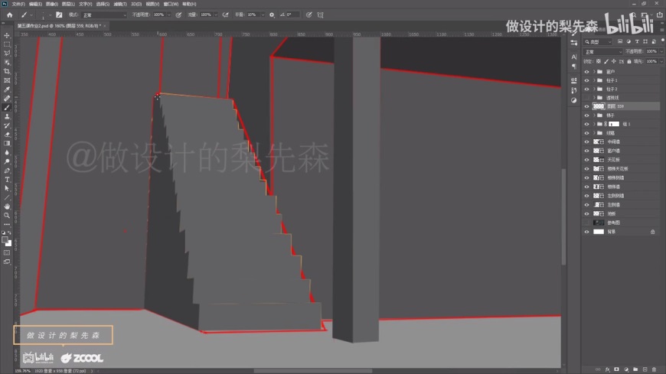Open the foreground color swatch
This screenshot has width=666, height=374.
pos(5,240)
